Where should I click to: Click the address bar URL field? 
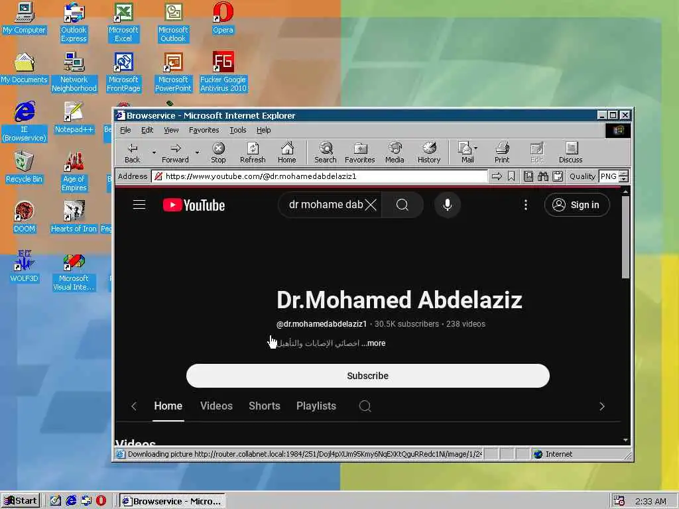pos(320,176)
